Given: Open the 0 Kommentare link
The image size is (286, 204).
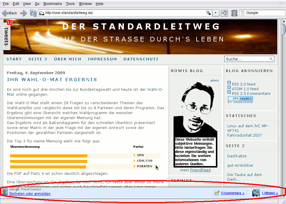Looking at the screenshot, I should coord(233,193).
